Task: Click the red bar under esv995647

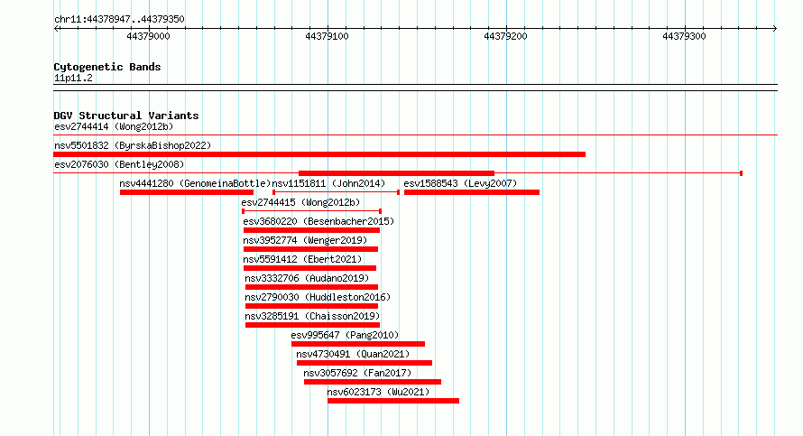Action: pos(358,344)
